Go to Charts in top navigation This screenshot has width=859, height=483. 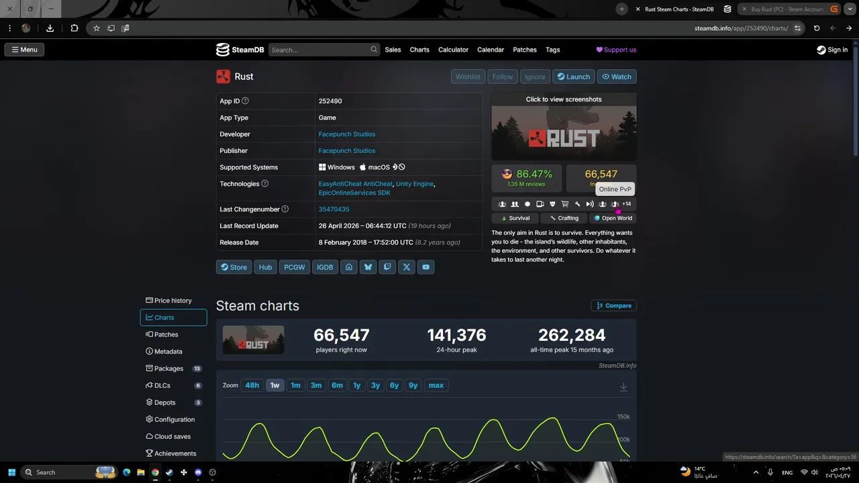coord(419,50)
